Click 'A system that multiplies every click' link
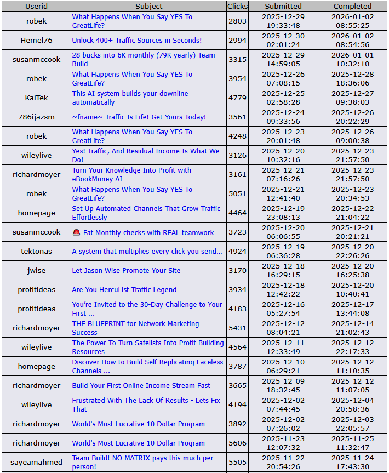Image resolution: width=389 pixels, height=473 pixels. coord(147,251)
